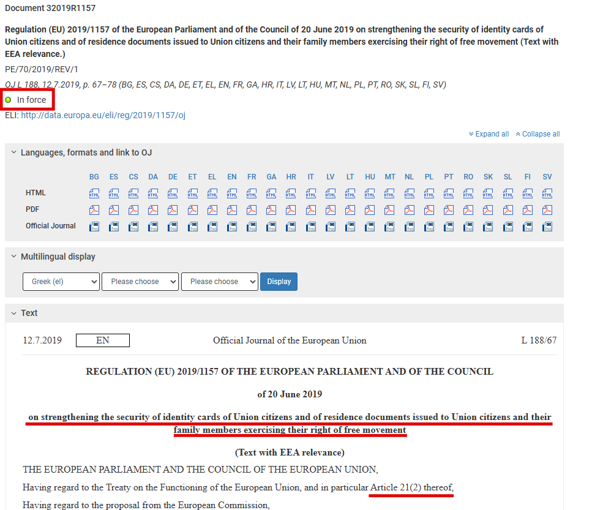Select the EN language column header
Viewport: 603px width, 510px height.
232,177
